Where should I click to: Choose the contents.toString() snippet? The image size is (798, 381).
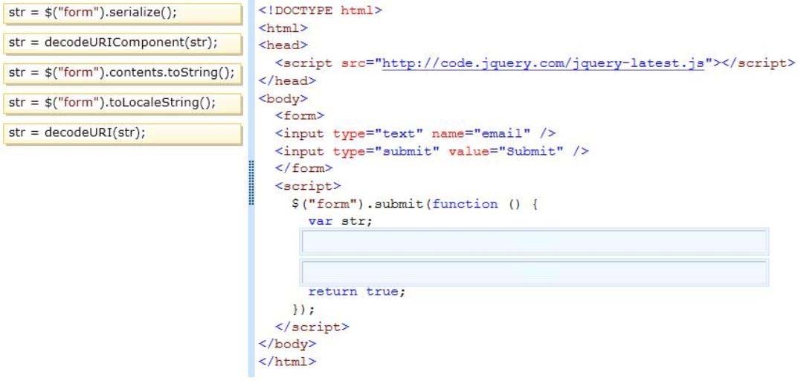(123, 73)
